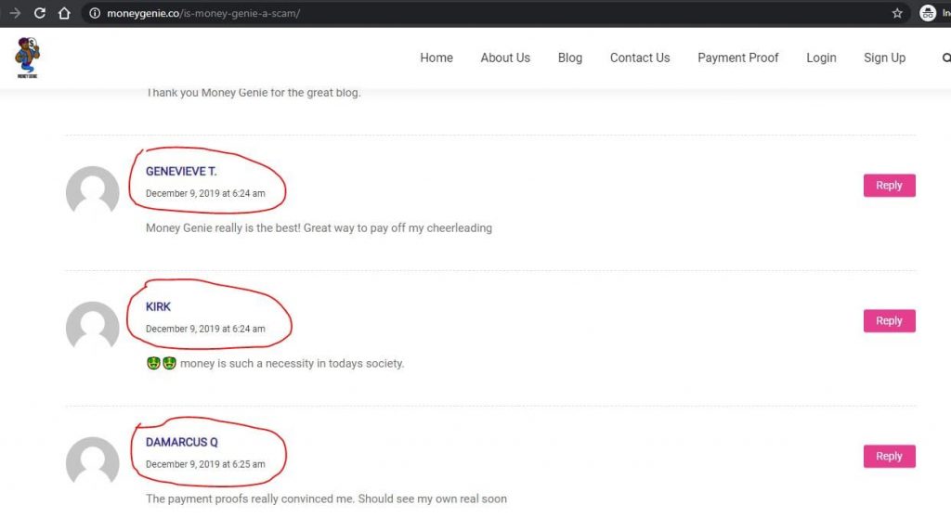Image resolution: width=951 pixels, height=518 pixels.
Task: Click the moneygenie.co URL address field
Action: tap(494, 13)
